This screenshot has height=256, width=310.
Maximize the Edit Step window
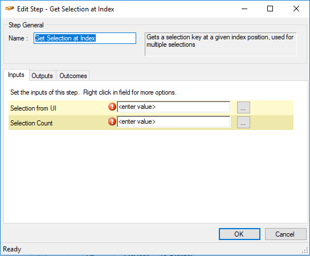[270, 9]
